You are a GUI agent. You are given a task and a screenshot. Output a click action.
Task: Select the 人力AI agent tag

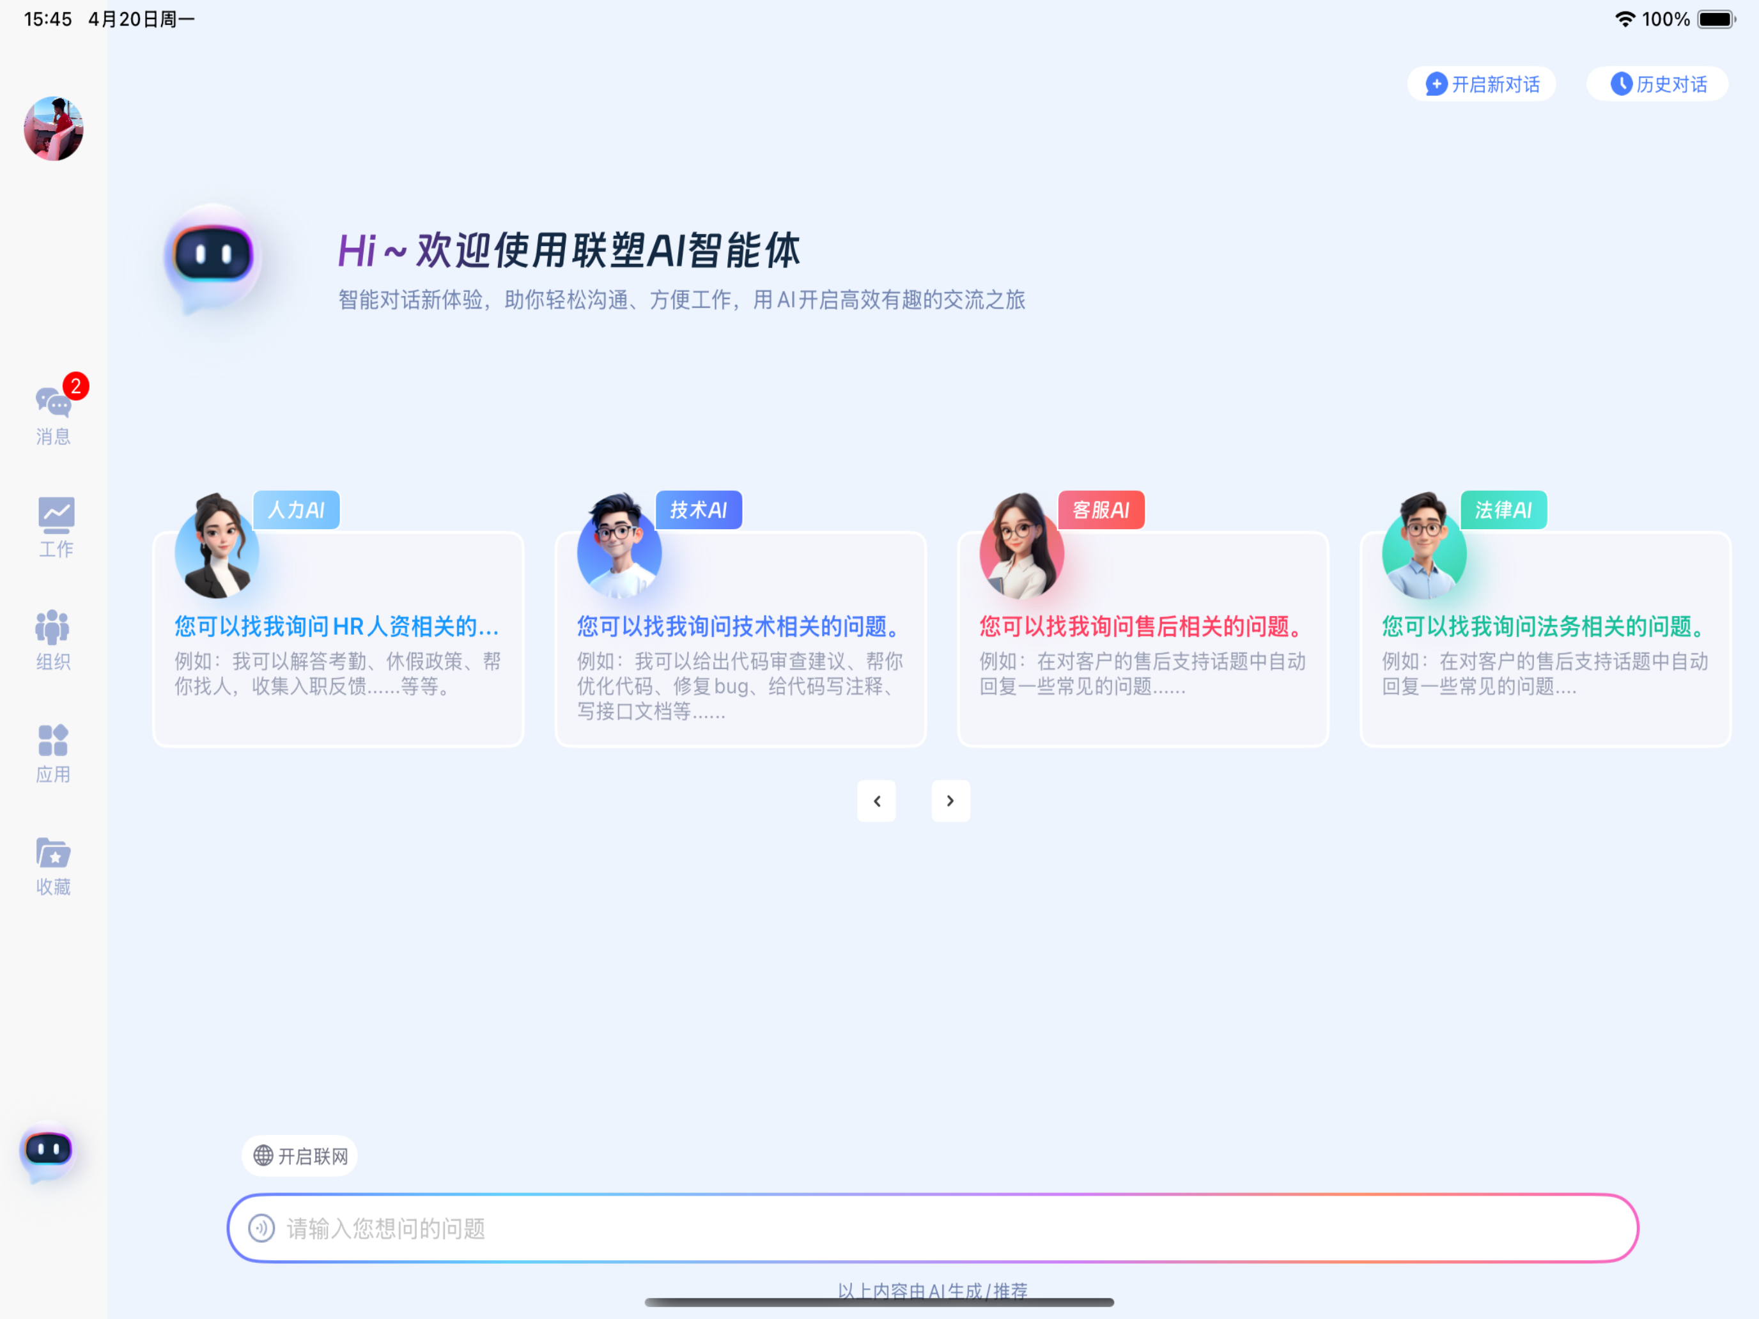297,511
